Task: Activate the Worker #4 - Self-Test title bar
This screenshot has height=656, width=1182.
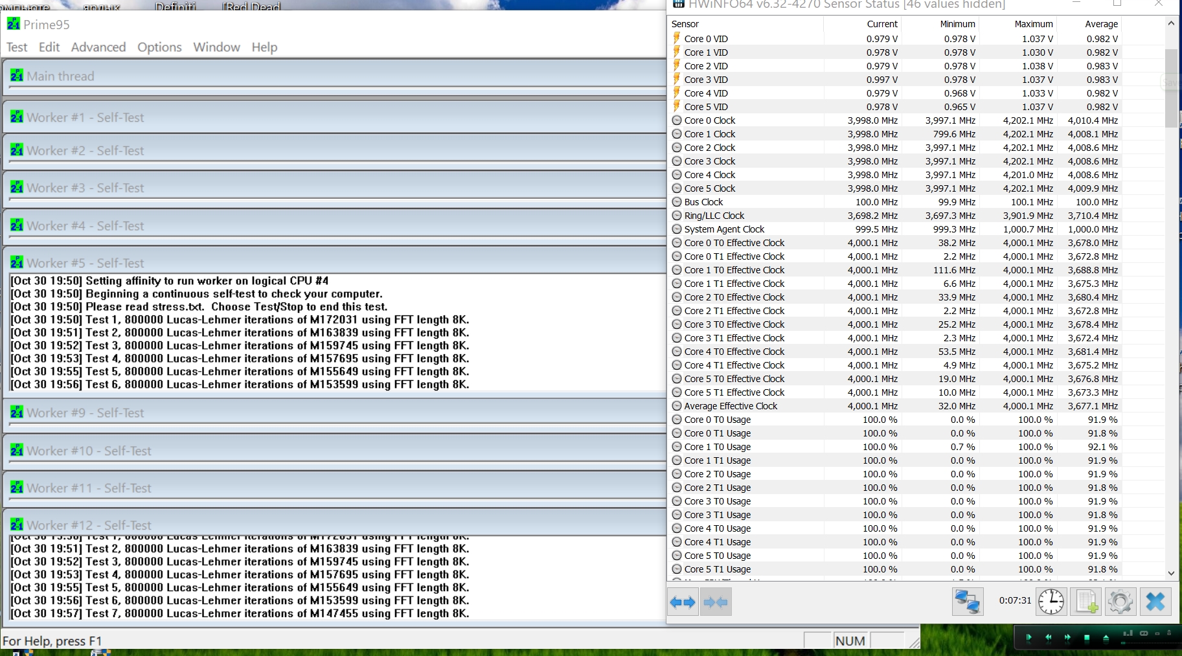Action: 334,225
